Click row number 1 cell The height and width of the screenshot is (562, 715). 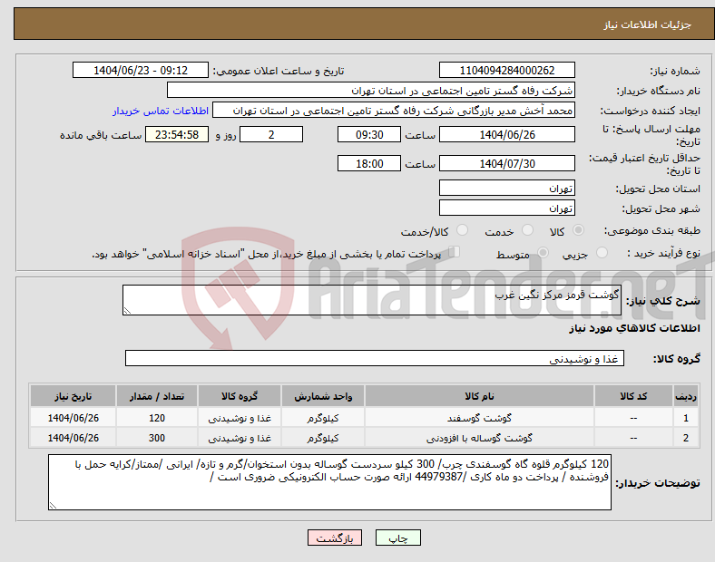pyautogui.click(x=685, y=418)
